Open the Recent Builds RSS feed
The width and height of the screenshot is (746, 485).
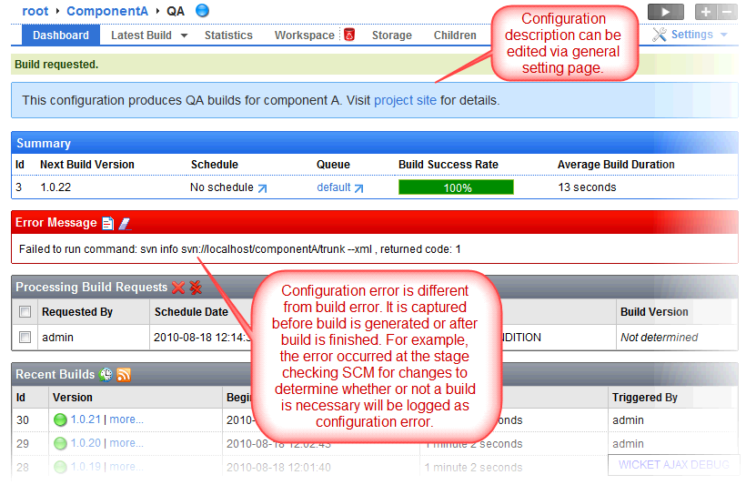(x=124, y=374)
